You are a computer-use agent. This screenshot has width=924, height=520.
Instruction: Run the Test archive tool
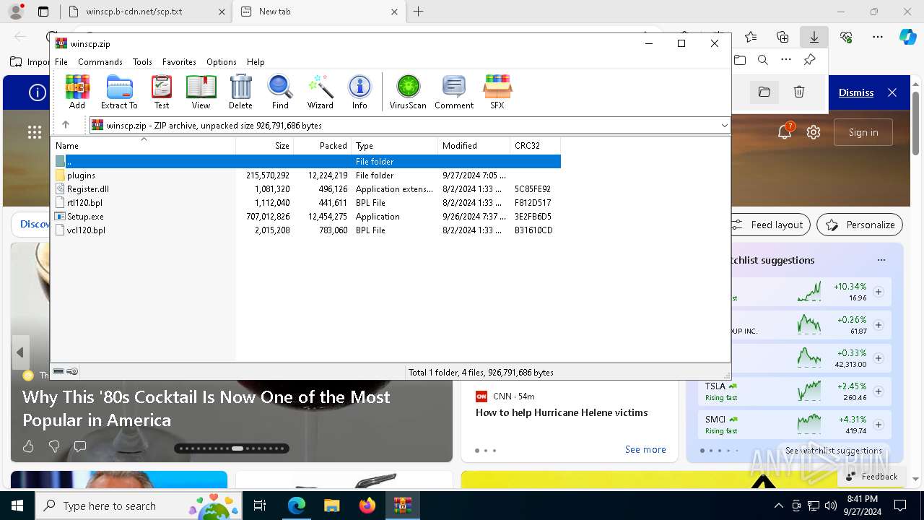pos(162,92)
